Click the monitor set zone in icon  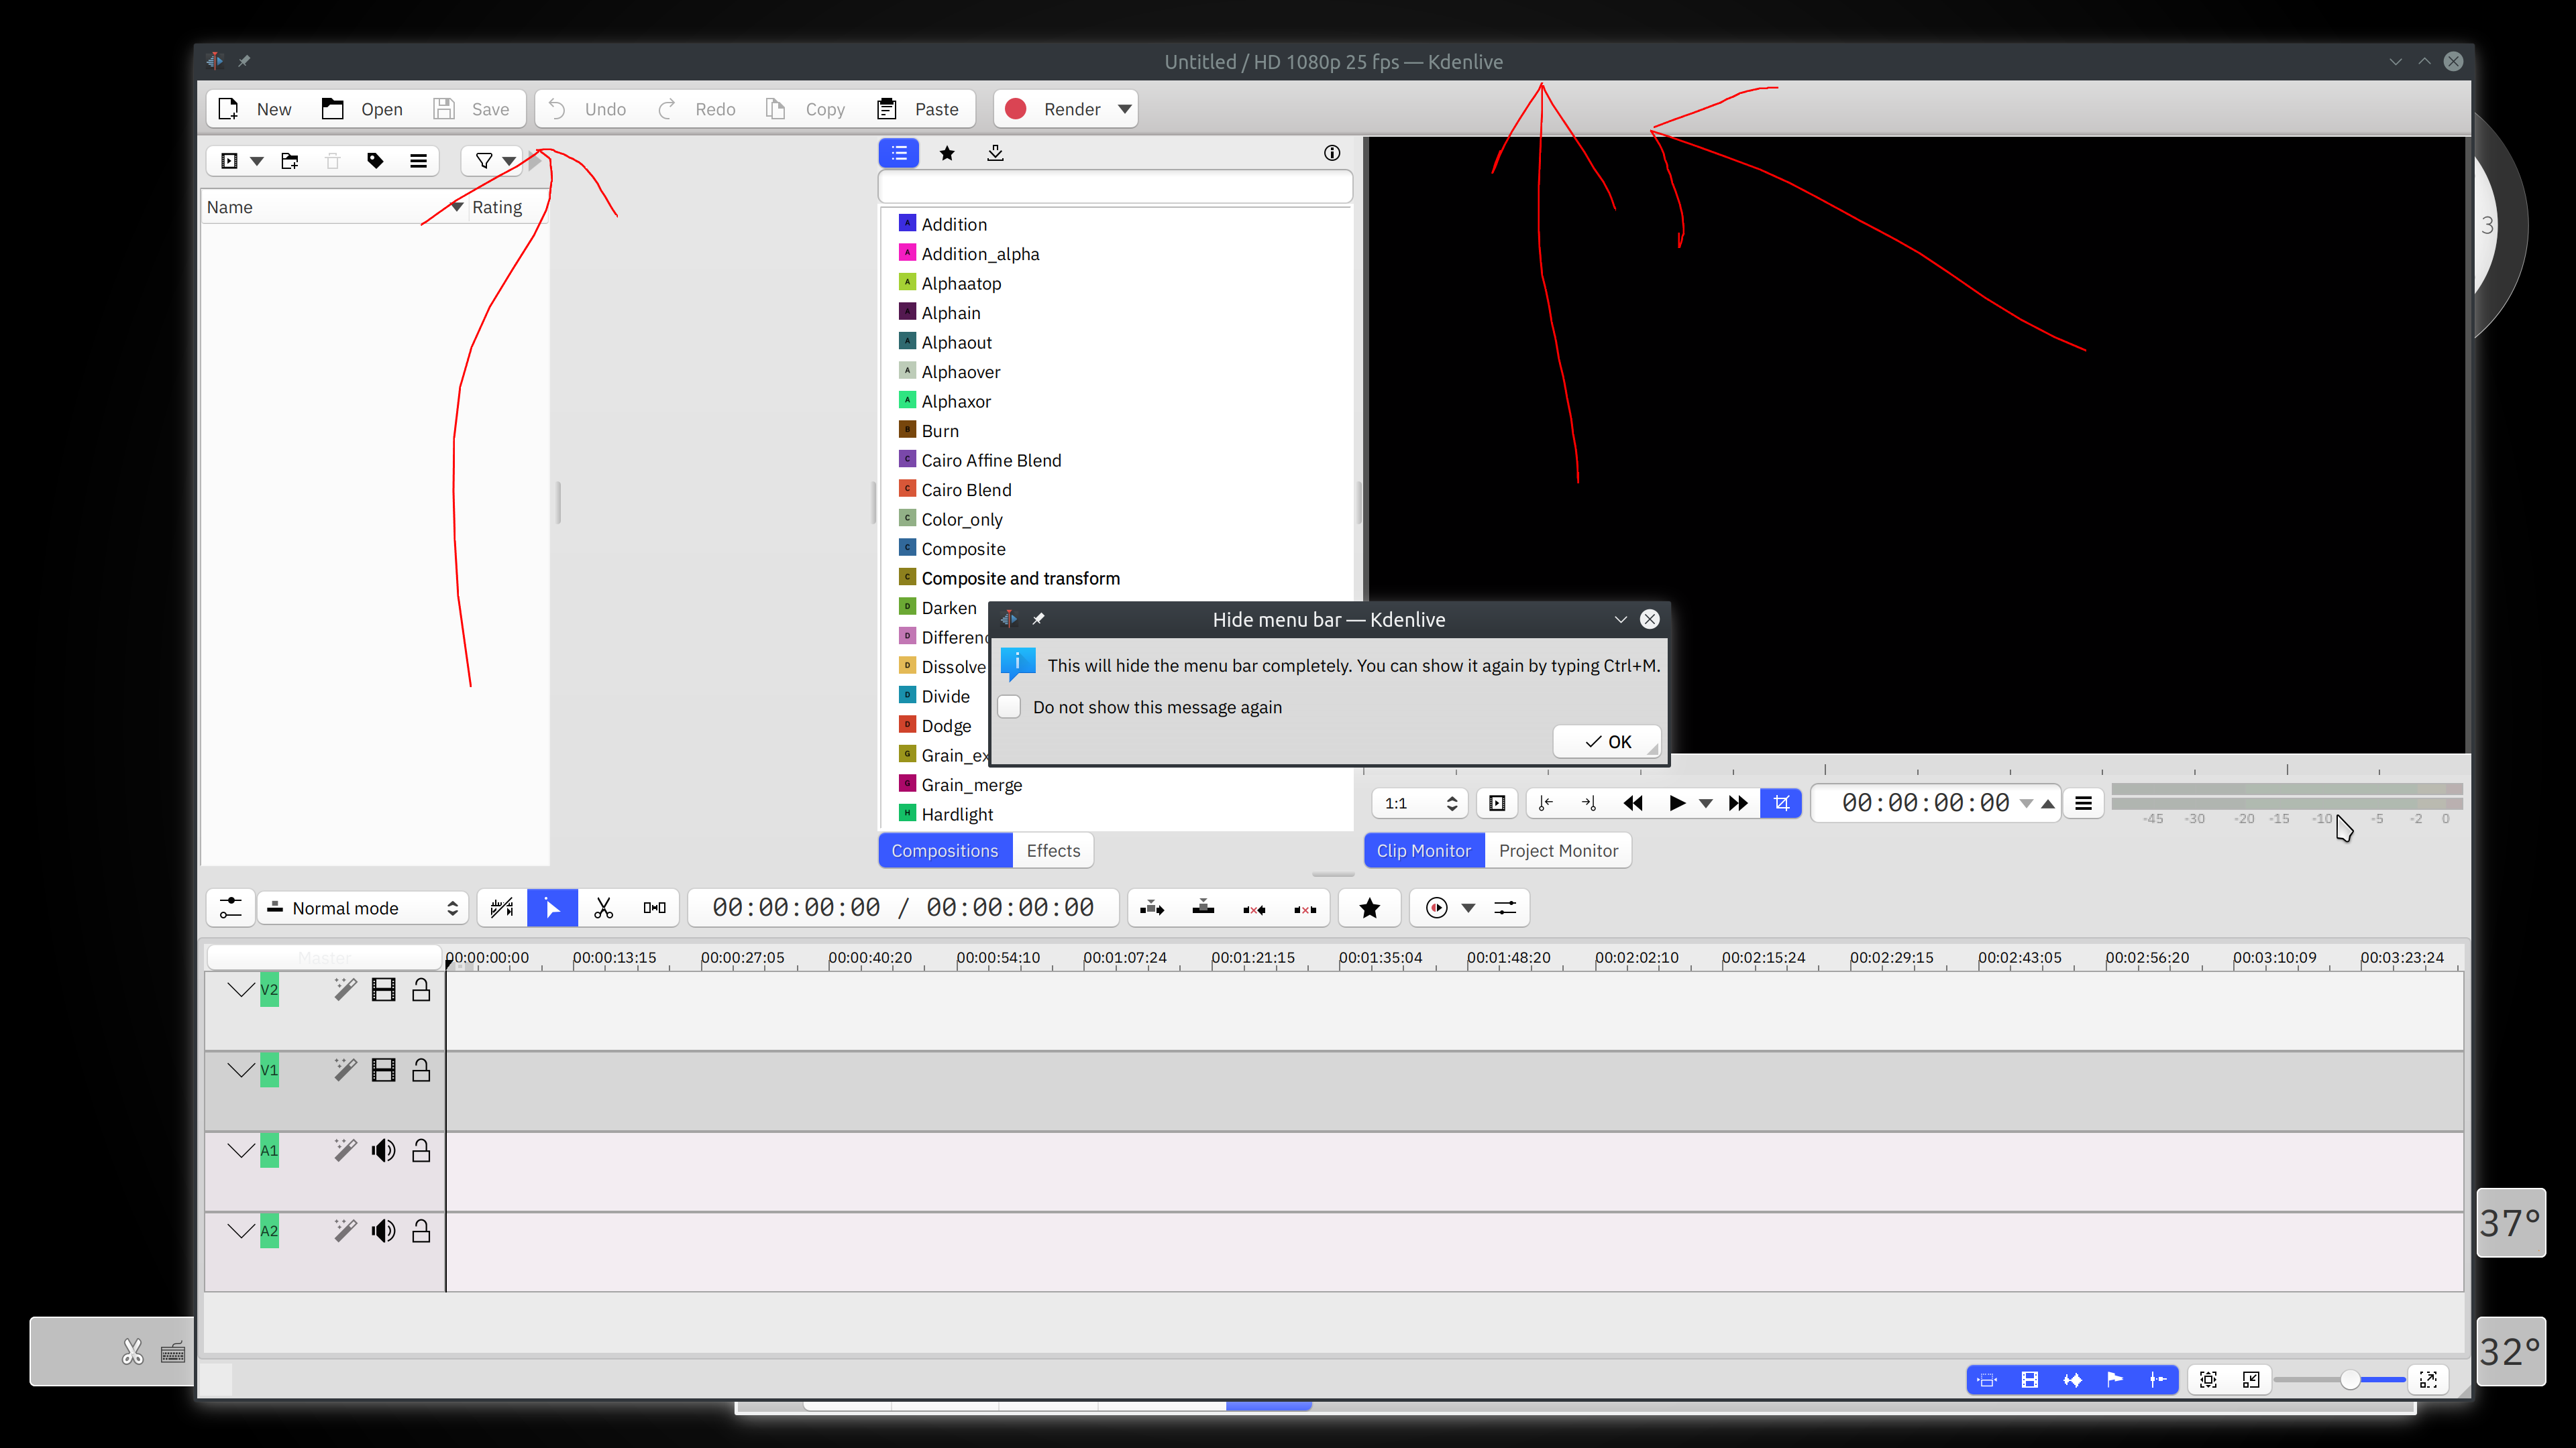(1545, 804)
